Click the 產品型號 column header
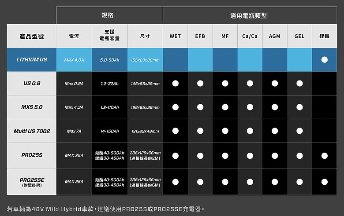 tap(32, 36)
